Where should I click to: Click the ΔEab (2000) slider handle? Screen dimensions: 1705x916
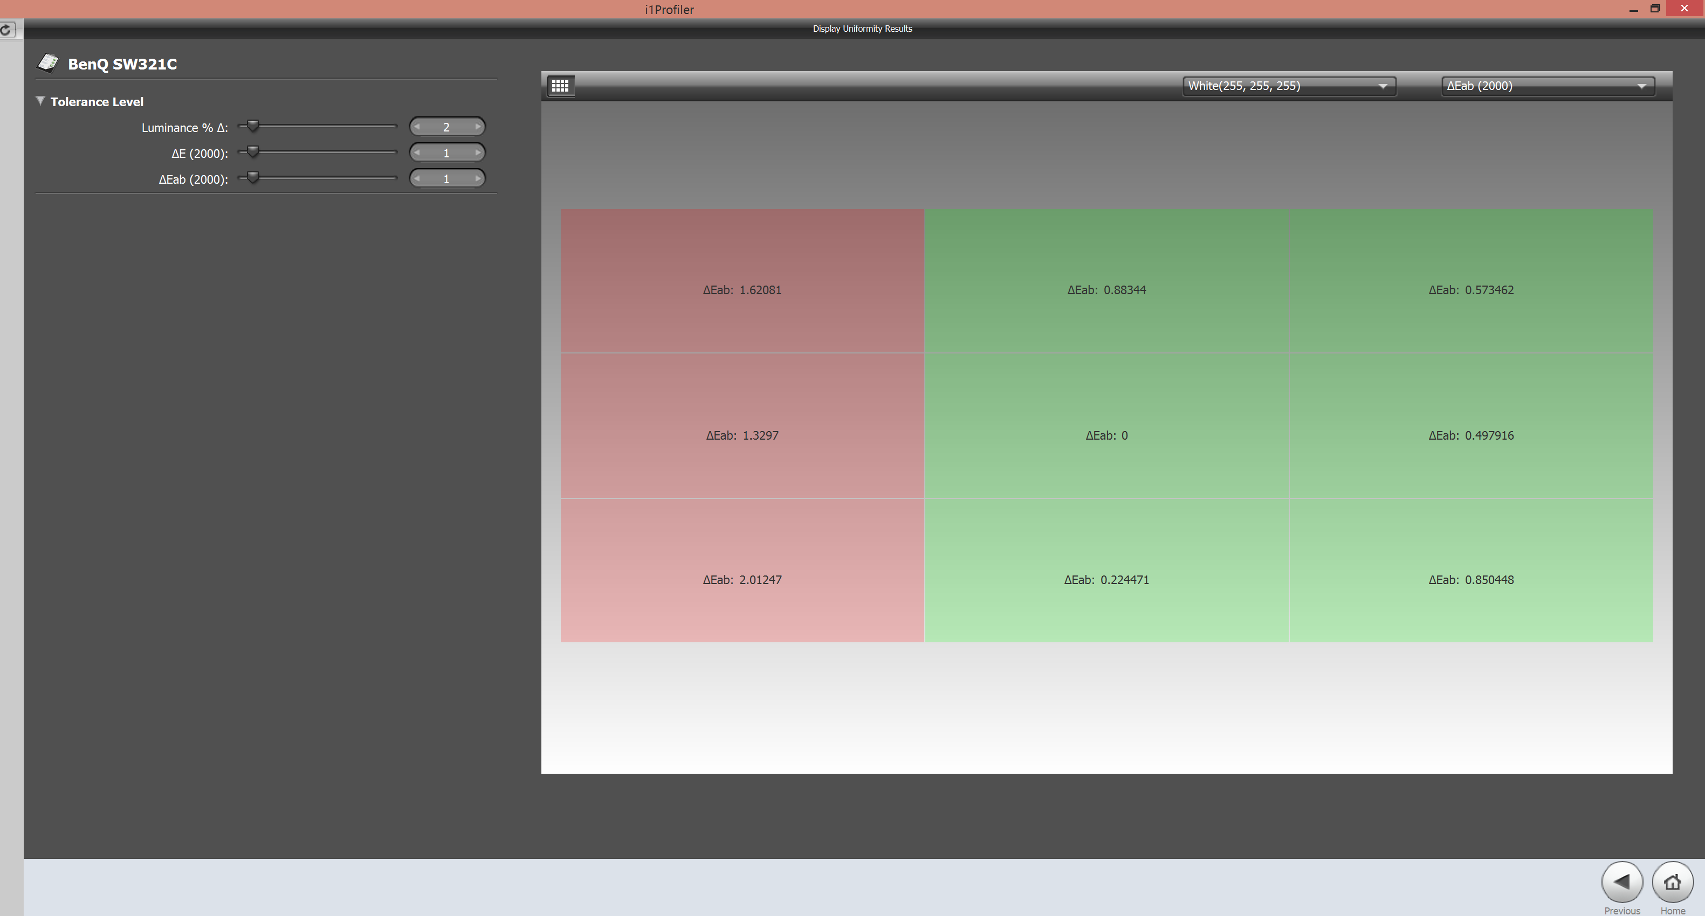pos(253,177)
